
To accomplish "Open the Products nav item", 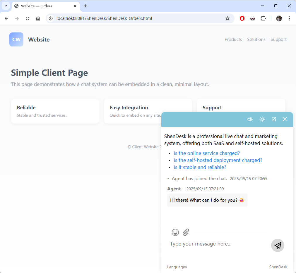I will point(233,39).
